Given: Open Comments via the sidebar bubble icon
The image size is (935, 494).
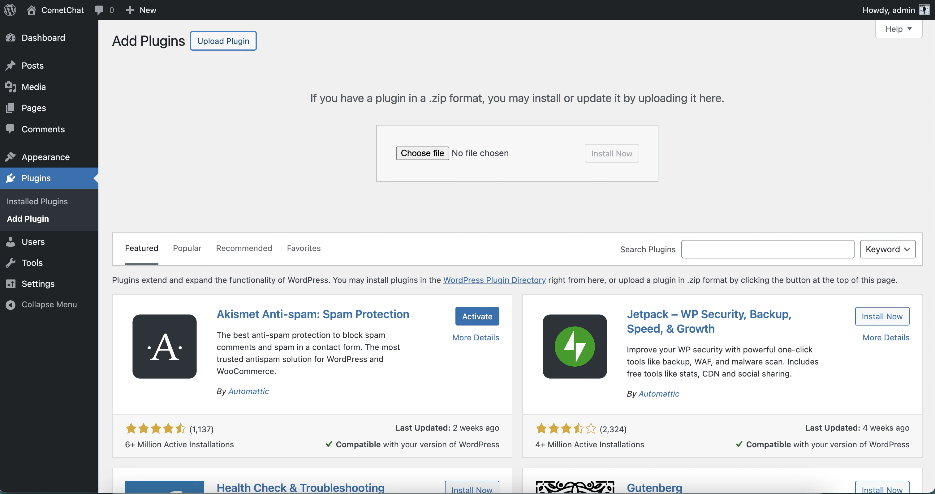Looking at the screenshot, I should pyautogui.click(x=11, y=129).
